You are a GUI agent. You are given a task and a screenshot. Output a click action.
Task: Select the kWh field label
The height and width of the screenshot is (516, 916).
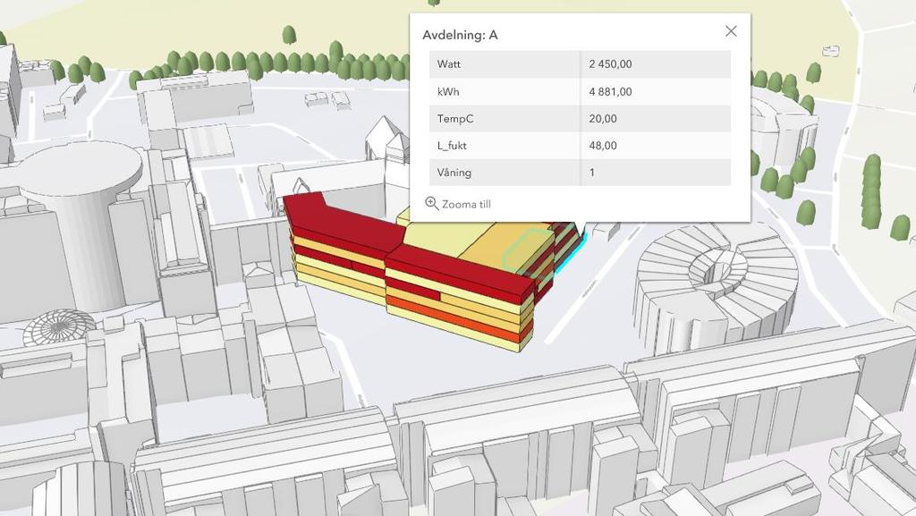[x=448, y=91]
